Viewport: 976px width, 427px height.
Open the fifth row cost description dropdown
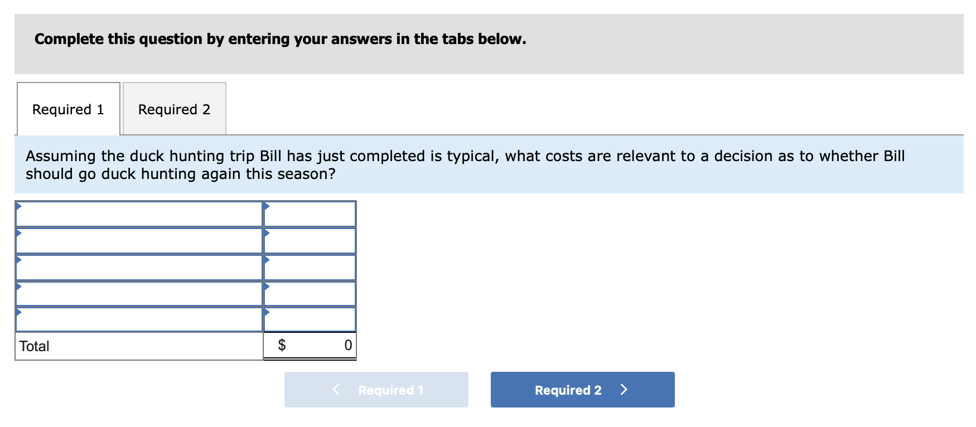(139, 321)
